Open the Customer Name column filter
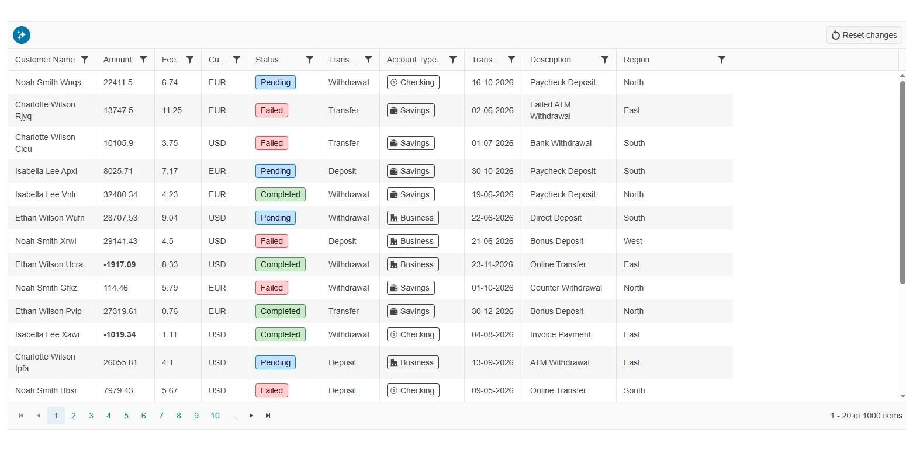 pyautogui.click(x=85, y=60)
